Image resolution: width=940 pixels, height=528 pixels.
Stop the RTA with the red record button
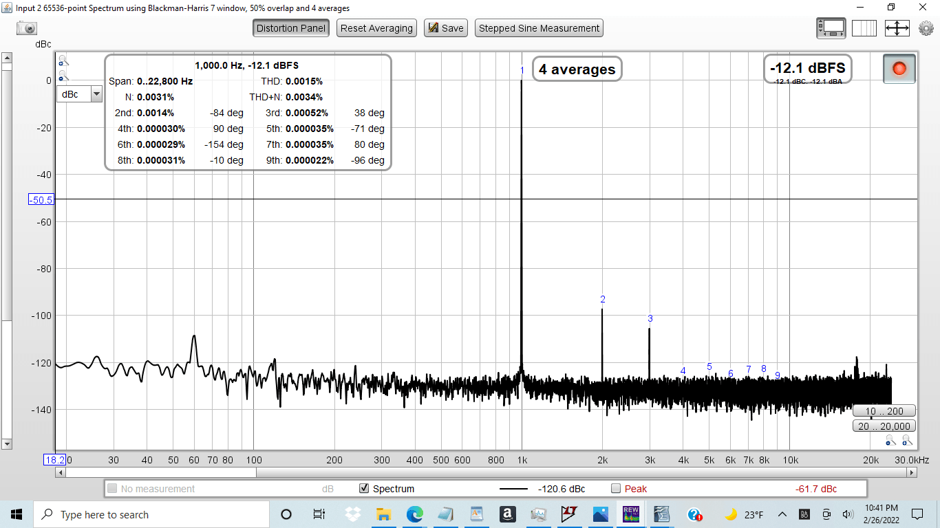(x=899, y=69)
